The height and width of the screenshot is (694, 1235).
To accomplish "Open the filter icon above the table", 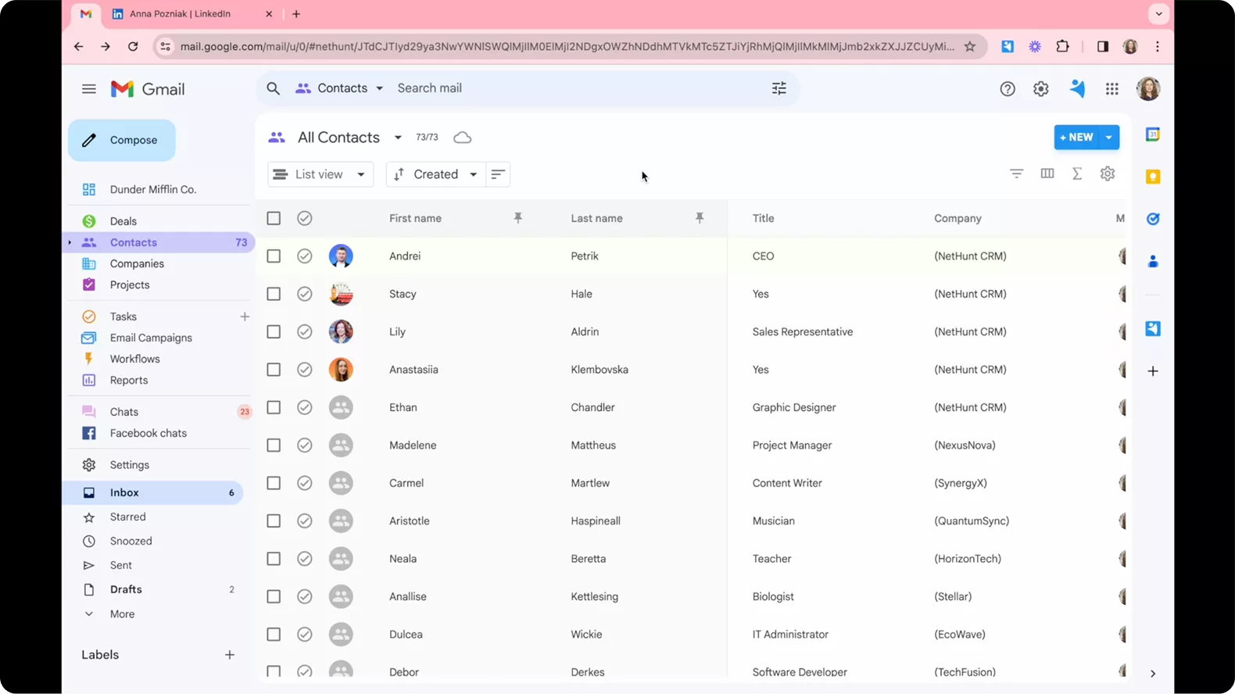I will 1016,173.
